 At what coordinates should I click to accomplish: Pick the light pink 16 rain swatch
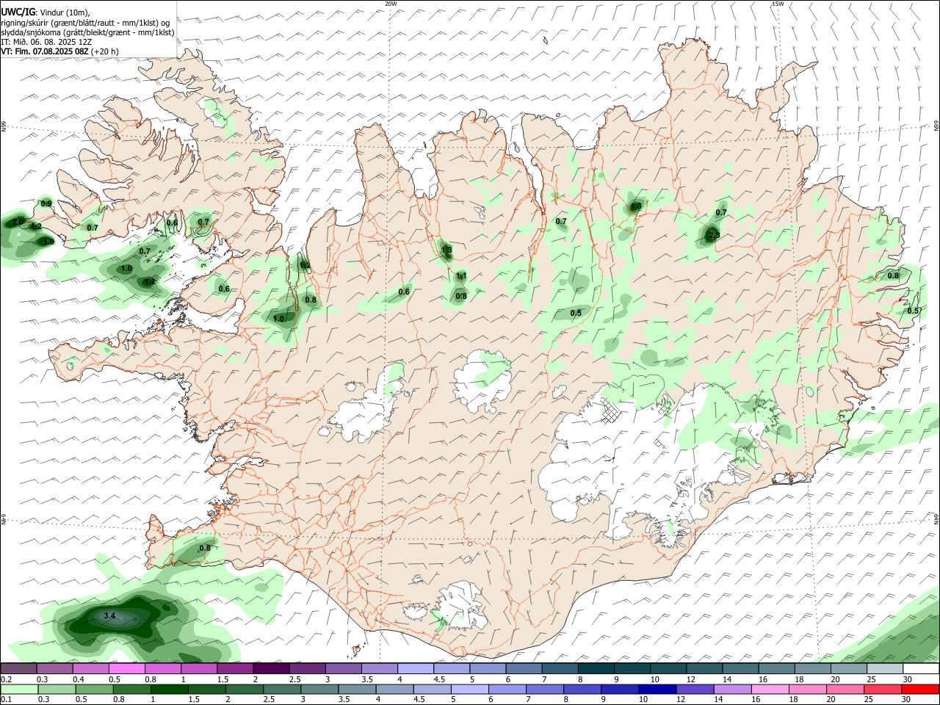pyautogui.click(x=770, y=689)
